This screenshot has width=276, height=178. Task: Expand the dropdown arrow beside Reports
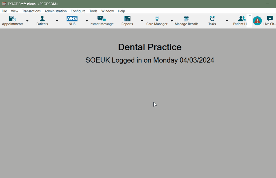(142, 21)
